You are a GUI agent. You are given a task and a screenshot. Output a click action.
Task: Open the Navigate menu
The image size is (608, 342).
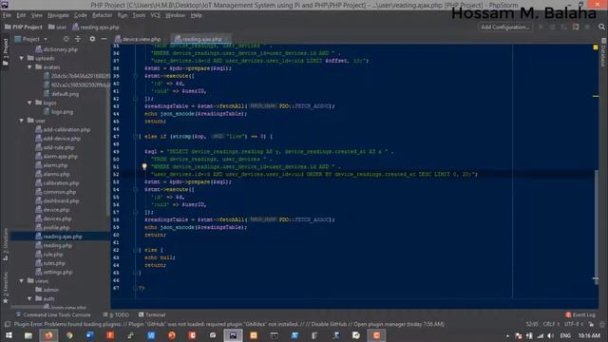pos(58,15)
